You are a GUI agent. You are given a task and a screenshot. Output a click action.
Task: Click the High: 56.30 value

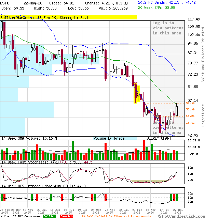click(45, 8)
